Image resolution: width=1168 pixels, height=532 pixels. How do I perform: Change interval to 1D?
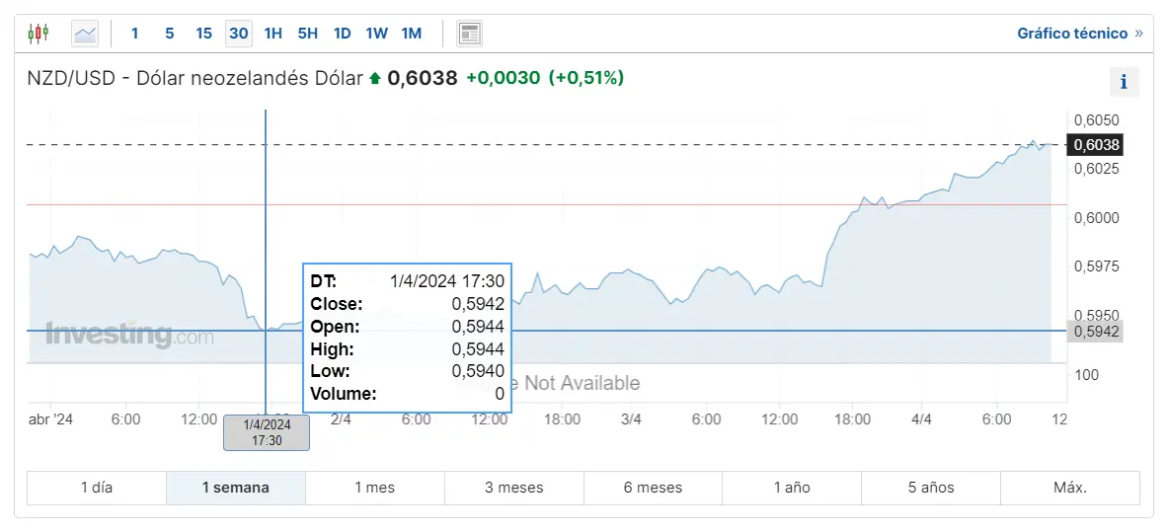click(x=342, y=34)
